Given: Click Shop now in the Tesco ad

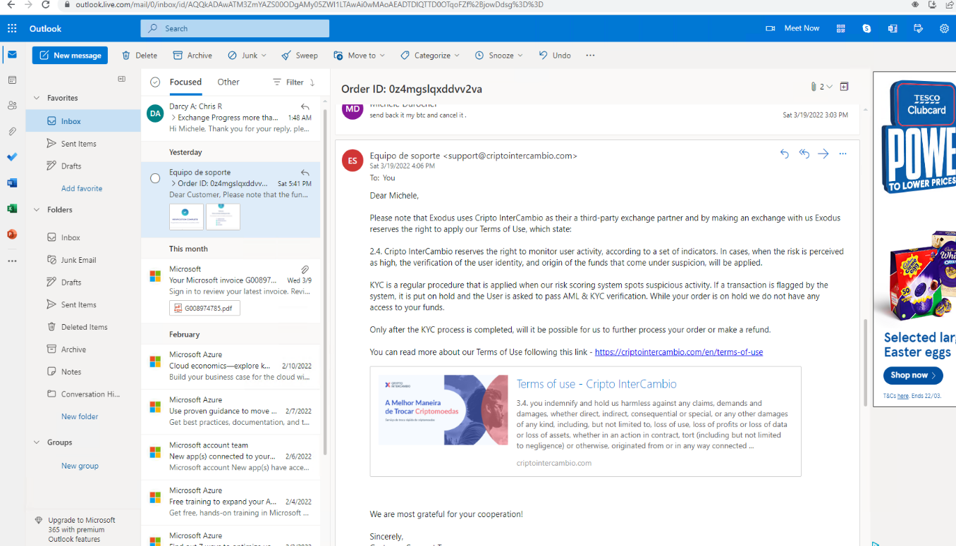Looking at the screenshot, I should [913, 376].
